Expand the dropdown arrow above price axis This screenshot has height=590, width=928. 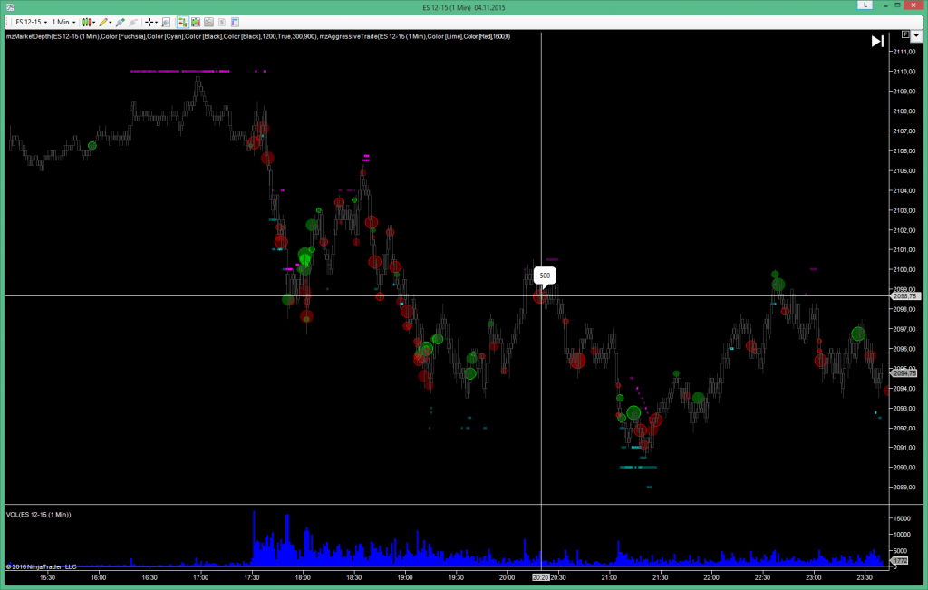coord(916,36)
